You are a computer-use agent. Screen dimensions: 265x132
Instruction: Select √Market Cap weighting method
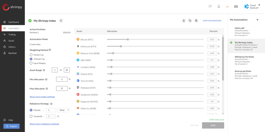[x=31, y=59]
